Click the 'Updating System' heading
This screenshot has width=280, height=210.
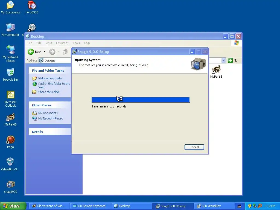pyautogui.click(x=88, y=60)
